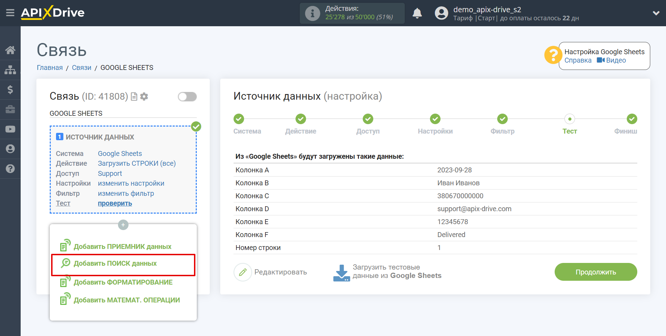Toggle the connection enable switch

[187, 96]
